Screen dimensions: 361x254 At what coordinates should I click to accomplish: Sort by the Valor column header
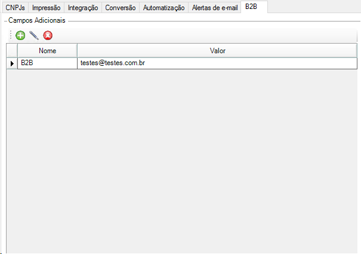pyautogui.click(x=217, y=51)
